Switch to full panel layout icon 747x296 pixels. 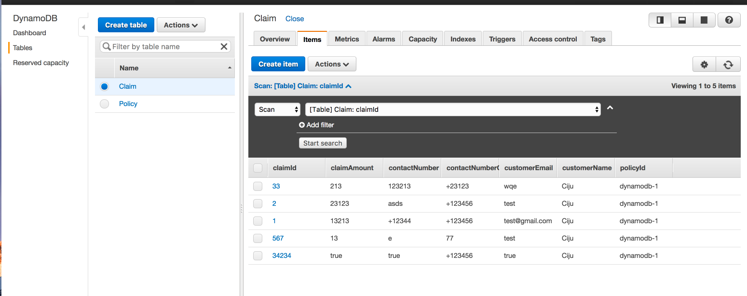(704, 20)
